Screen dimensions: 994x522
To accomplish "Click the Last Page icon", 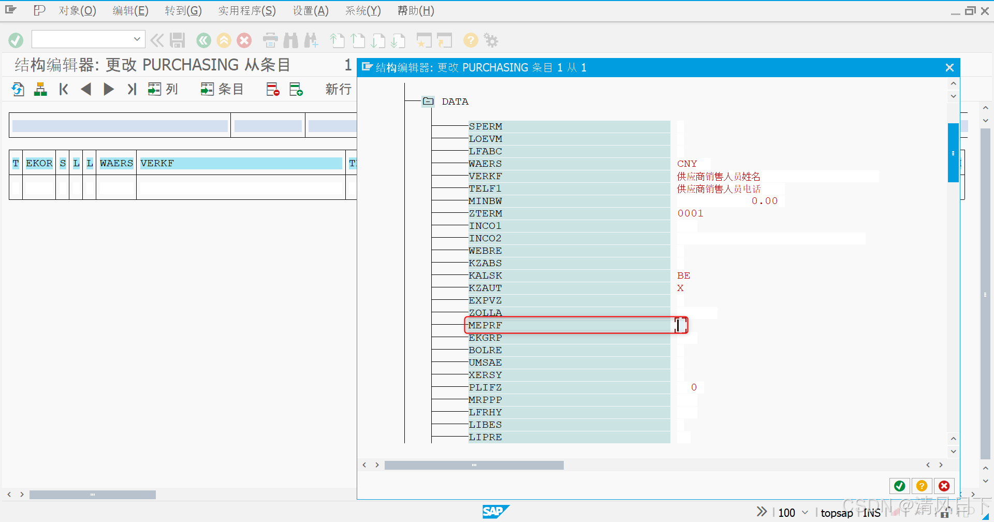I will coord(398,40).
